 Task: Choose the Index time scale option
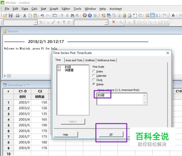[98, 71]
